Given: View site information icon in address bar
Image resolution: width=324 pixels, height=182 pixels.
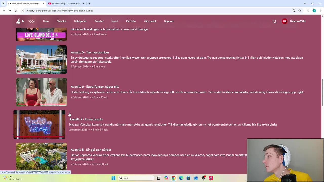Looking at the screenshot, I should (23, 11).
